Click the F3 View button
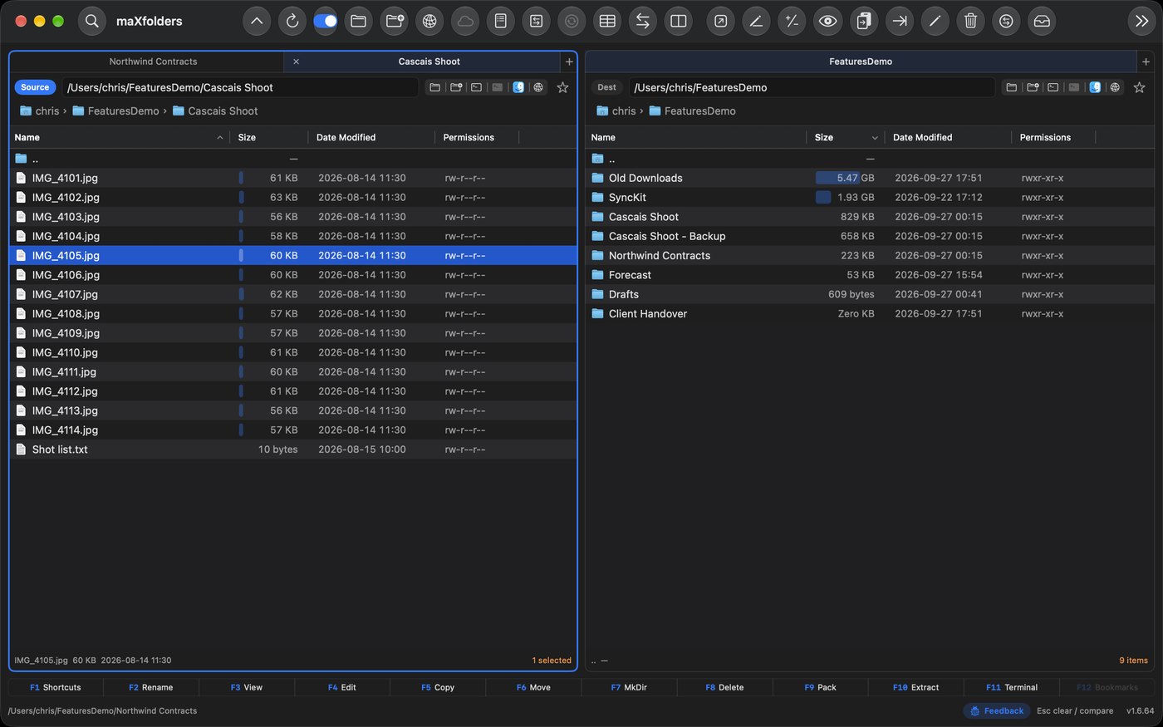Viewport: 1163px width, 727px height. coord(247,687)
